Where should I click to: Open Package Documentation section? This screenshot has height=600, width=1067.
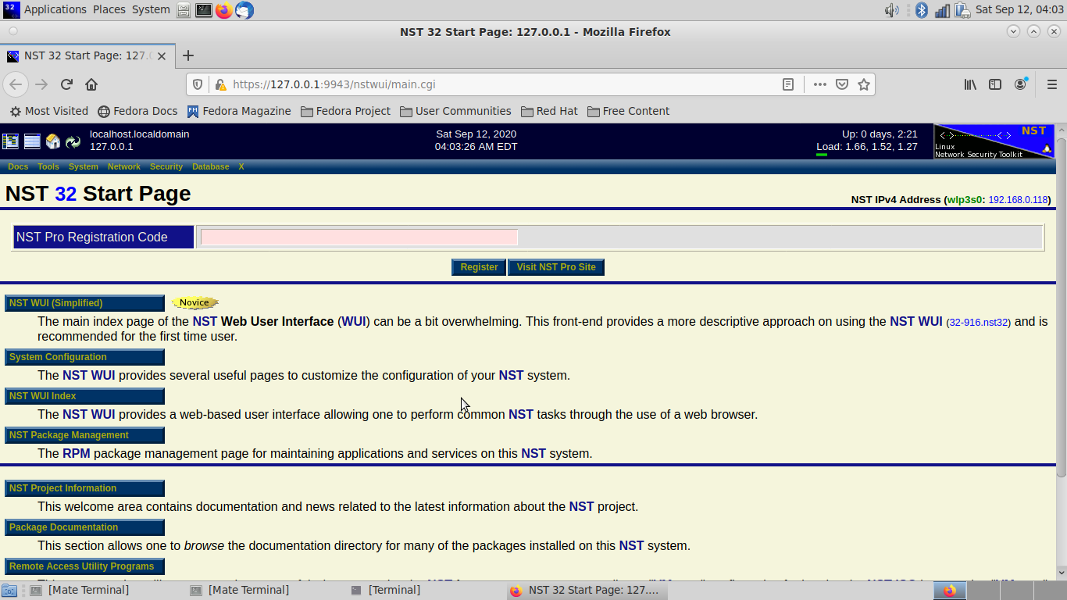click(x=84, y=527)
